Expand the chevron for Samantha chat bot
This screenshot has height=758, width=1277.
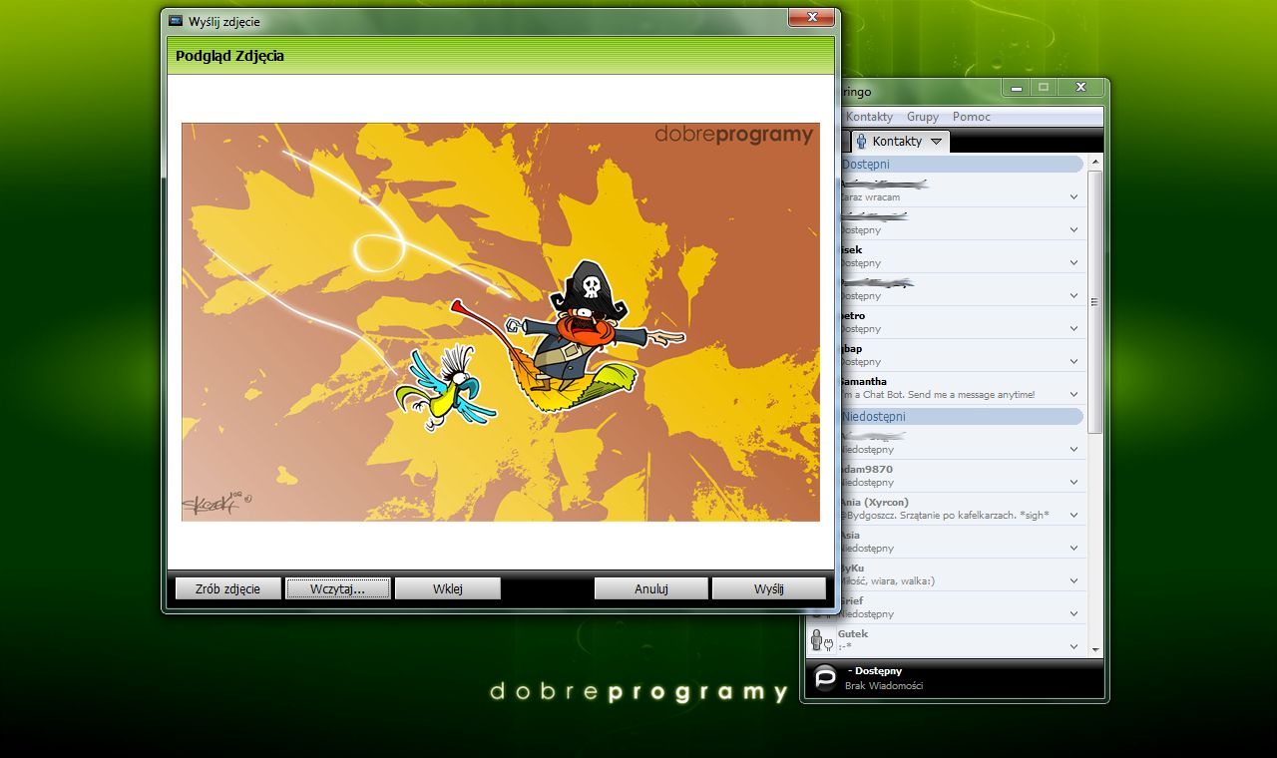(x=1073, y=394)
